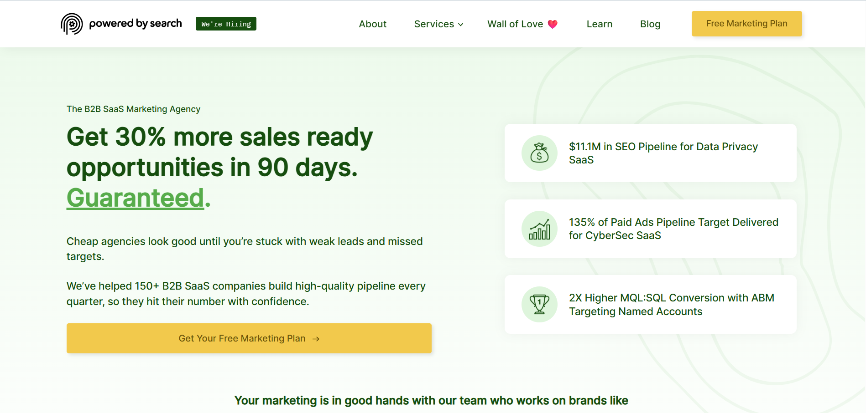This screenshot has width=866, height=413.
Task: Click the heart icon next to Wall of Love
Action: 552,24
